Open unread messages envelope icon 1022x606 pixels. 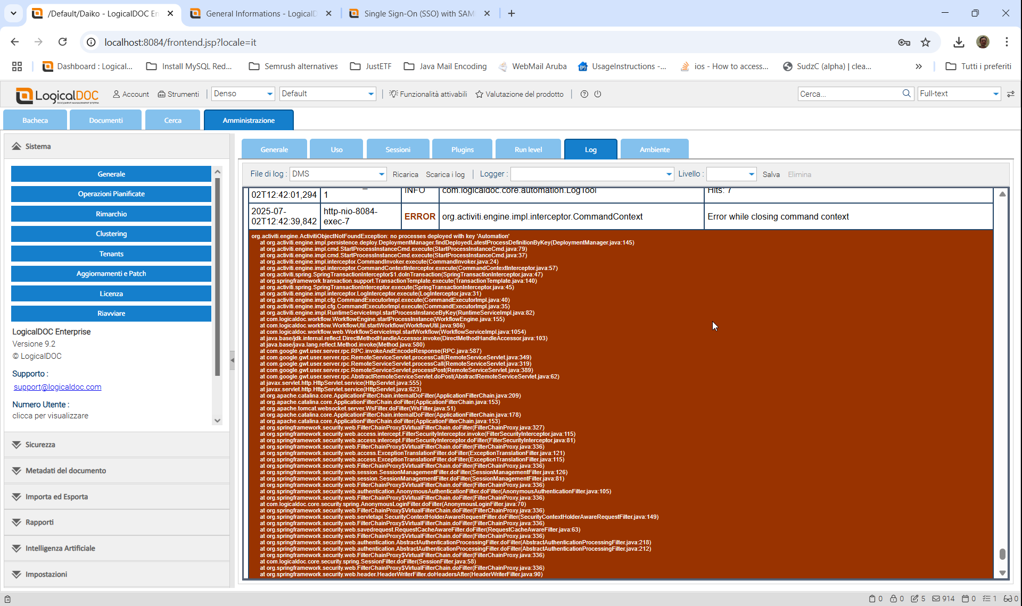point(936,599)
